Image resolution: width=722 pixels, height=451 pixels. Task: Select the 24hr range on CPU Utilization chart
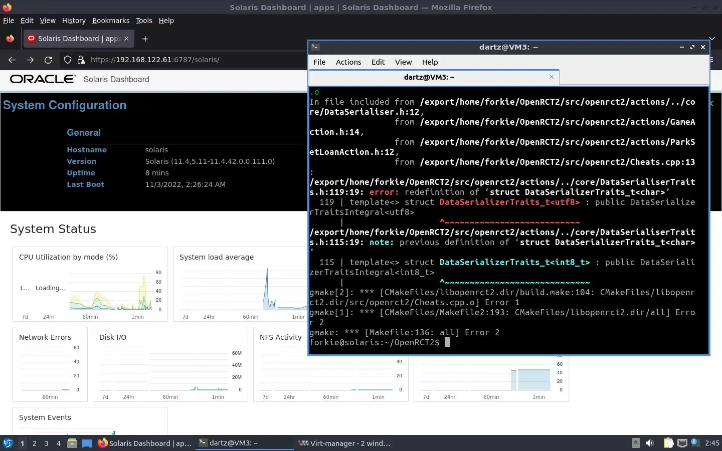(49, 317)
